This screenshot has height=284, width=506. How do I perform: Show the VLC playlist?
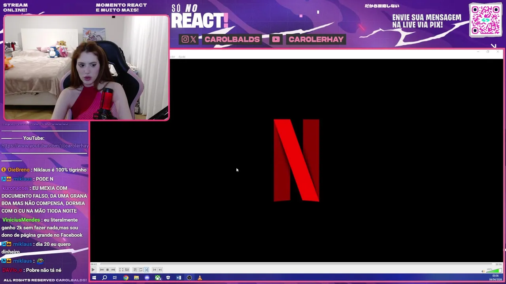135,270
